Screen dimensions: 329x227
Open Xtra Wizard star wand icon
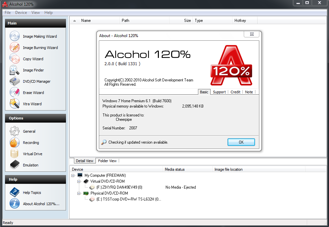pos(15,104)
